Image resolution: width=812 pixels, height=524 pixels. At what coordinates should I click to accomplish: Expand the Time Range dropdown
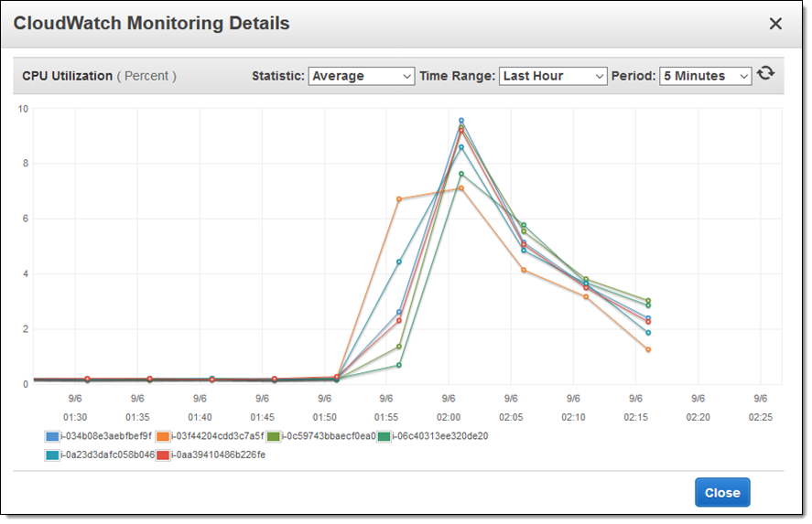click(x=553, y=76)
